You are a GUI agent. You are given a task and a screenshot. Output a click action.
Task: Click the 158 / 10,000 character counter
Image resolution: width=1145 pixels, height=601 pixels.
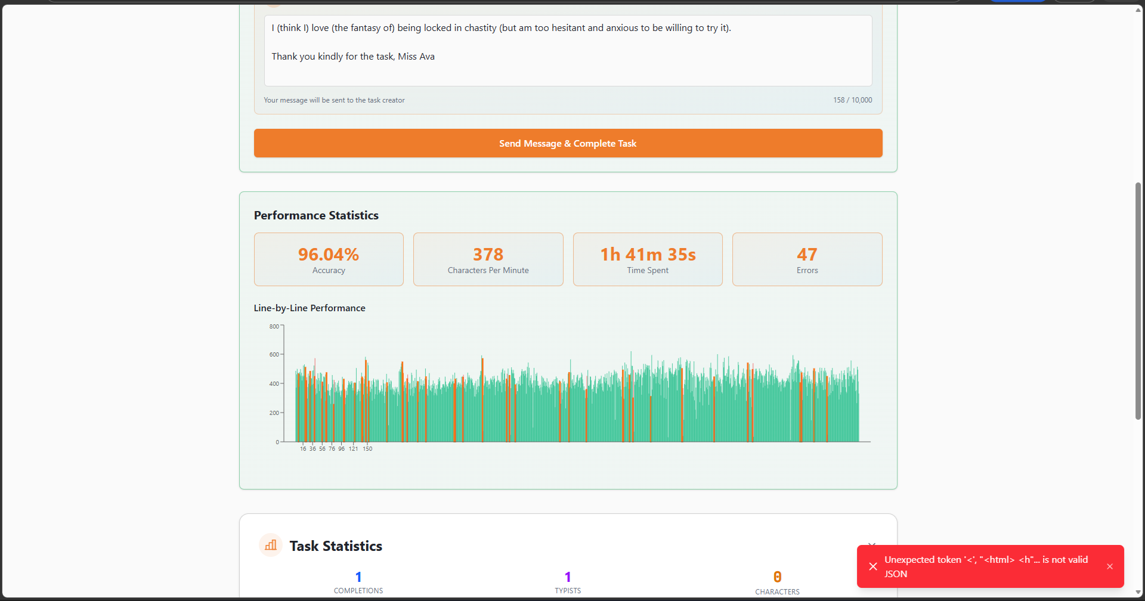coord(853,100)
